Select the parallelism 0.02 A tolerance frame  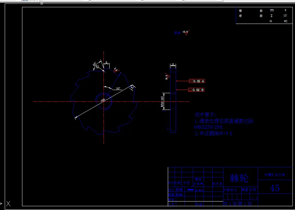click(197, 81)
